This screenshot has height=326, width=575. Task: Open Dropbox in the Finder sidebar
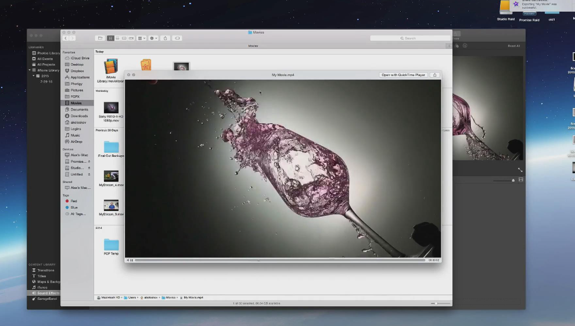point(77,71)
